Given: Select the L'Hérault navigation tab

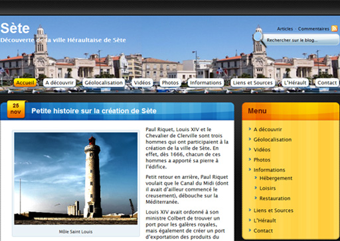Looking at the screenshot, I should pyautogui.click(x=295, y=83).
